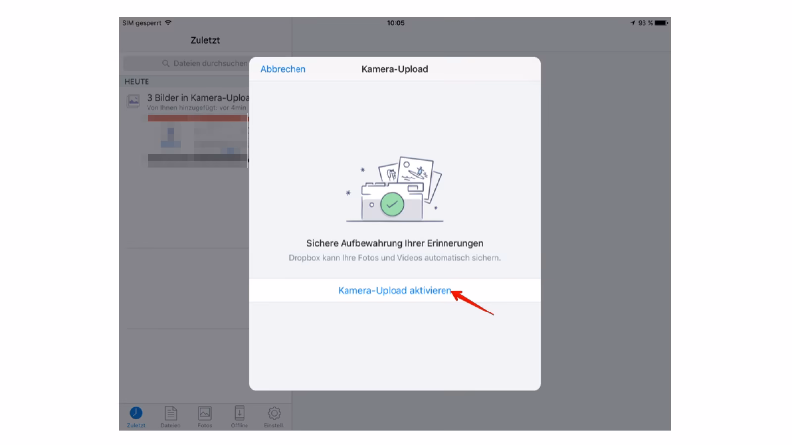Select the Dateien tab icon
The image size is (792, 445).
click(170, 413)
